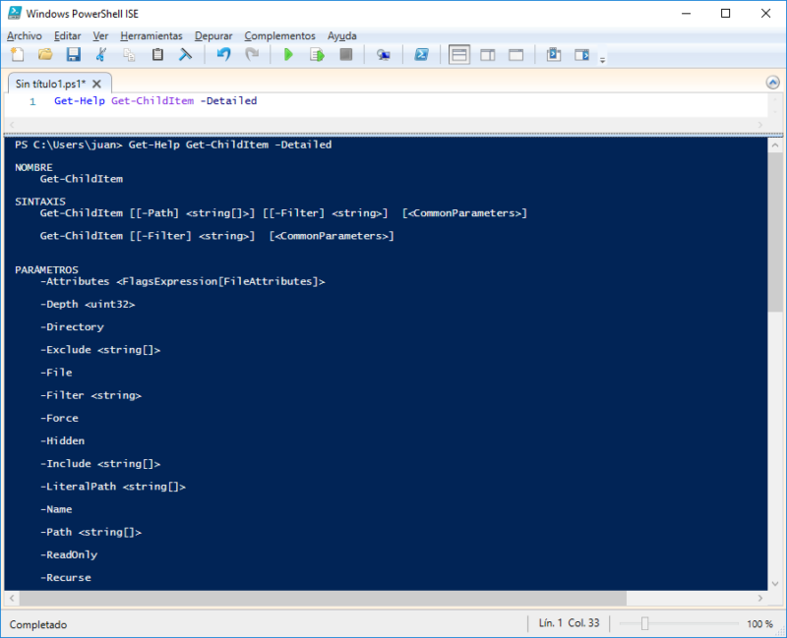Click the console horizontal scrollbar right arrow

tap(758, 598)
